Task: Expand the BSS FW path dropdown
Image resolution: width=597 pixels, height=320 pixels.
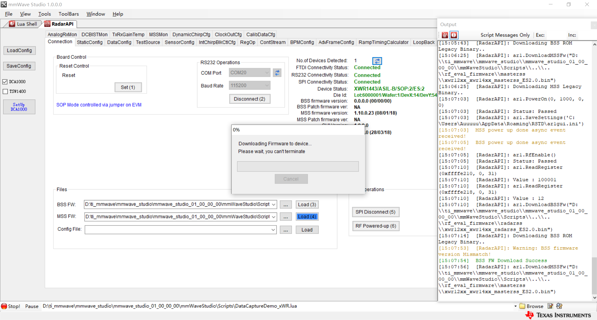Action: point(273,204)
